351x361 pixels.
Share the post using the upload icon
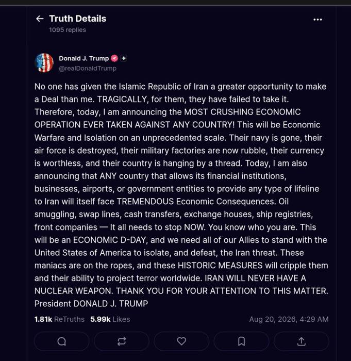coord(302,341)
